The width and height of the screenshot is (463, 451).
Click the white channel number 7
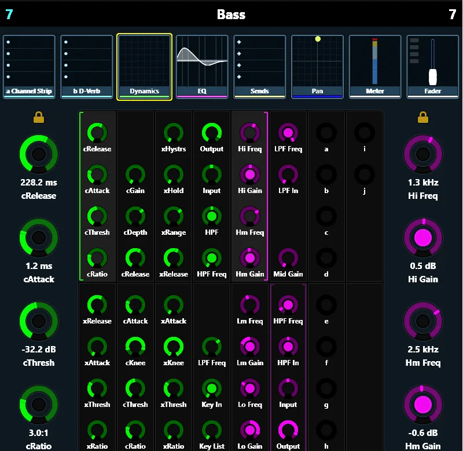[453, 14]
